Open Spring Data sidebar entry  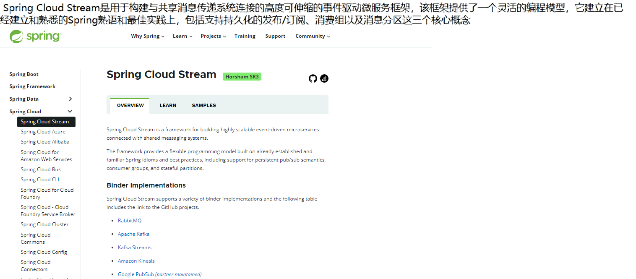coord(24,99)
